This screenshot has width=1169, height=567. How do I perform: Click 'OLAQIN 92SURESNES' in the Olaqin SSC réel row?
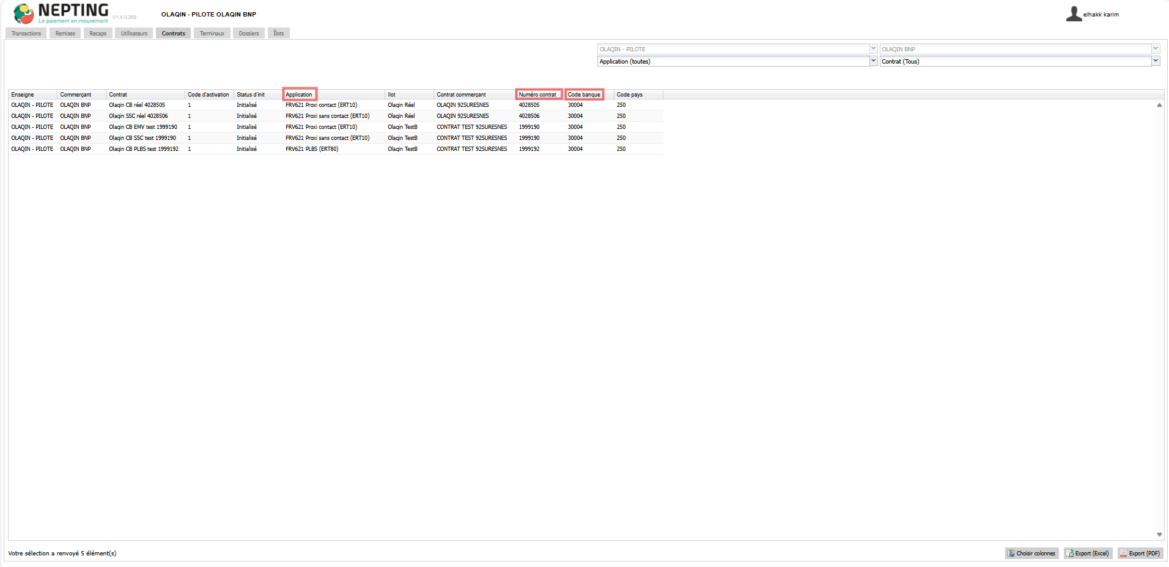[463, 116]
